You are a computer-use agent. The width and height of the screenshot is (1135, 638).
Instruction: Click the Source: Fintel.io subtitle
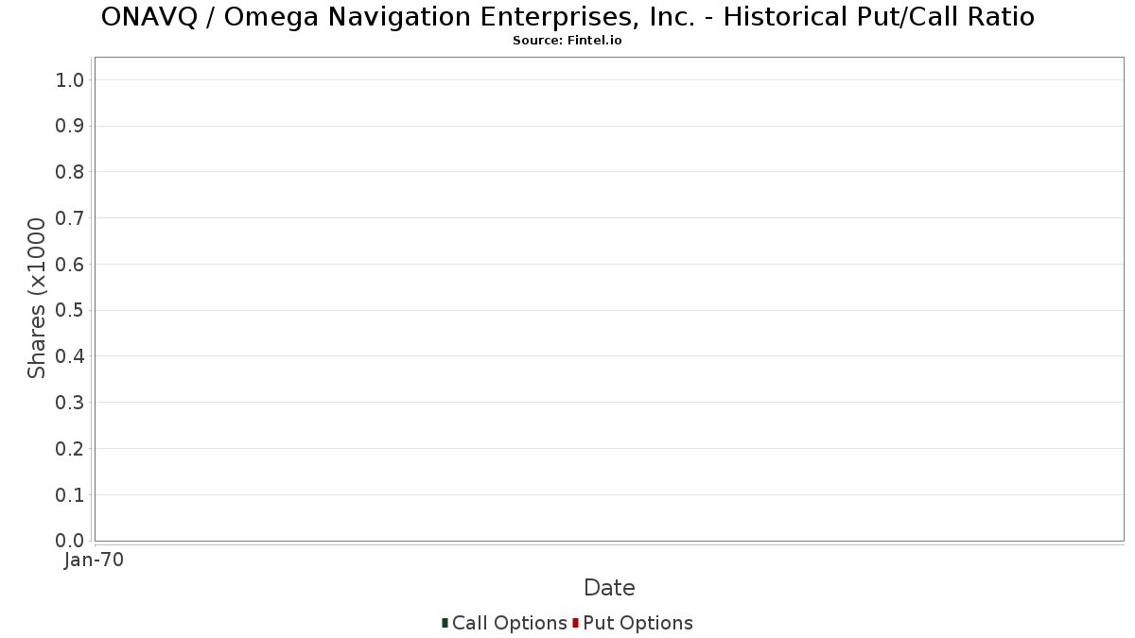click(x=567, y=41)
